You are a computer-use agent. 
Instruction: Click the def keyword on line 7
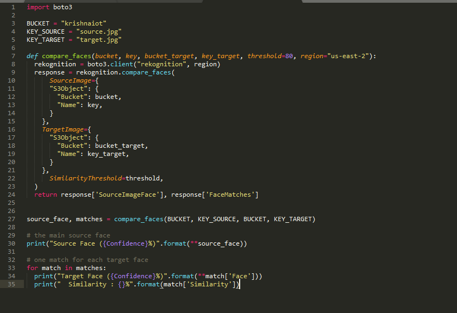tap(32, 56)
